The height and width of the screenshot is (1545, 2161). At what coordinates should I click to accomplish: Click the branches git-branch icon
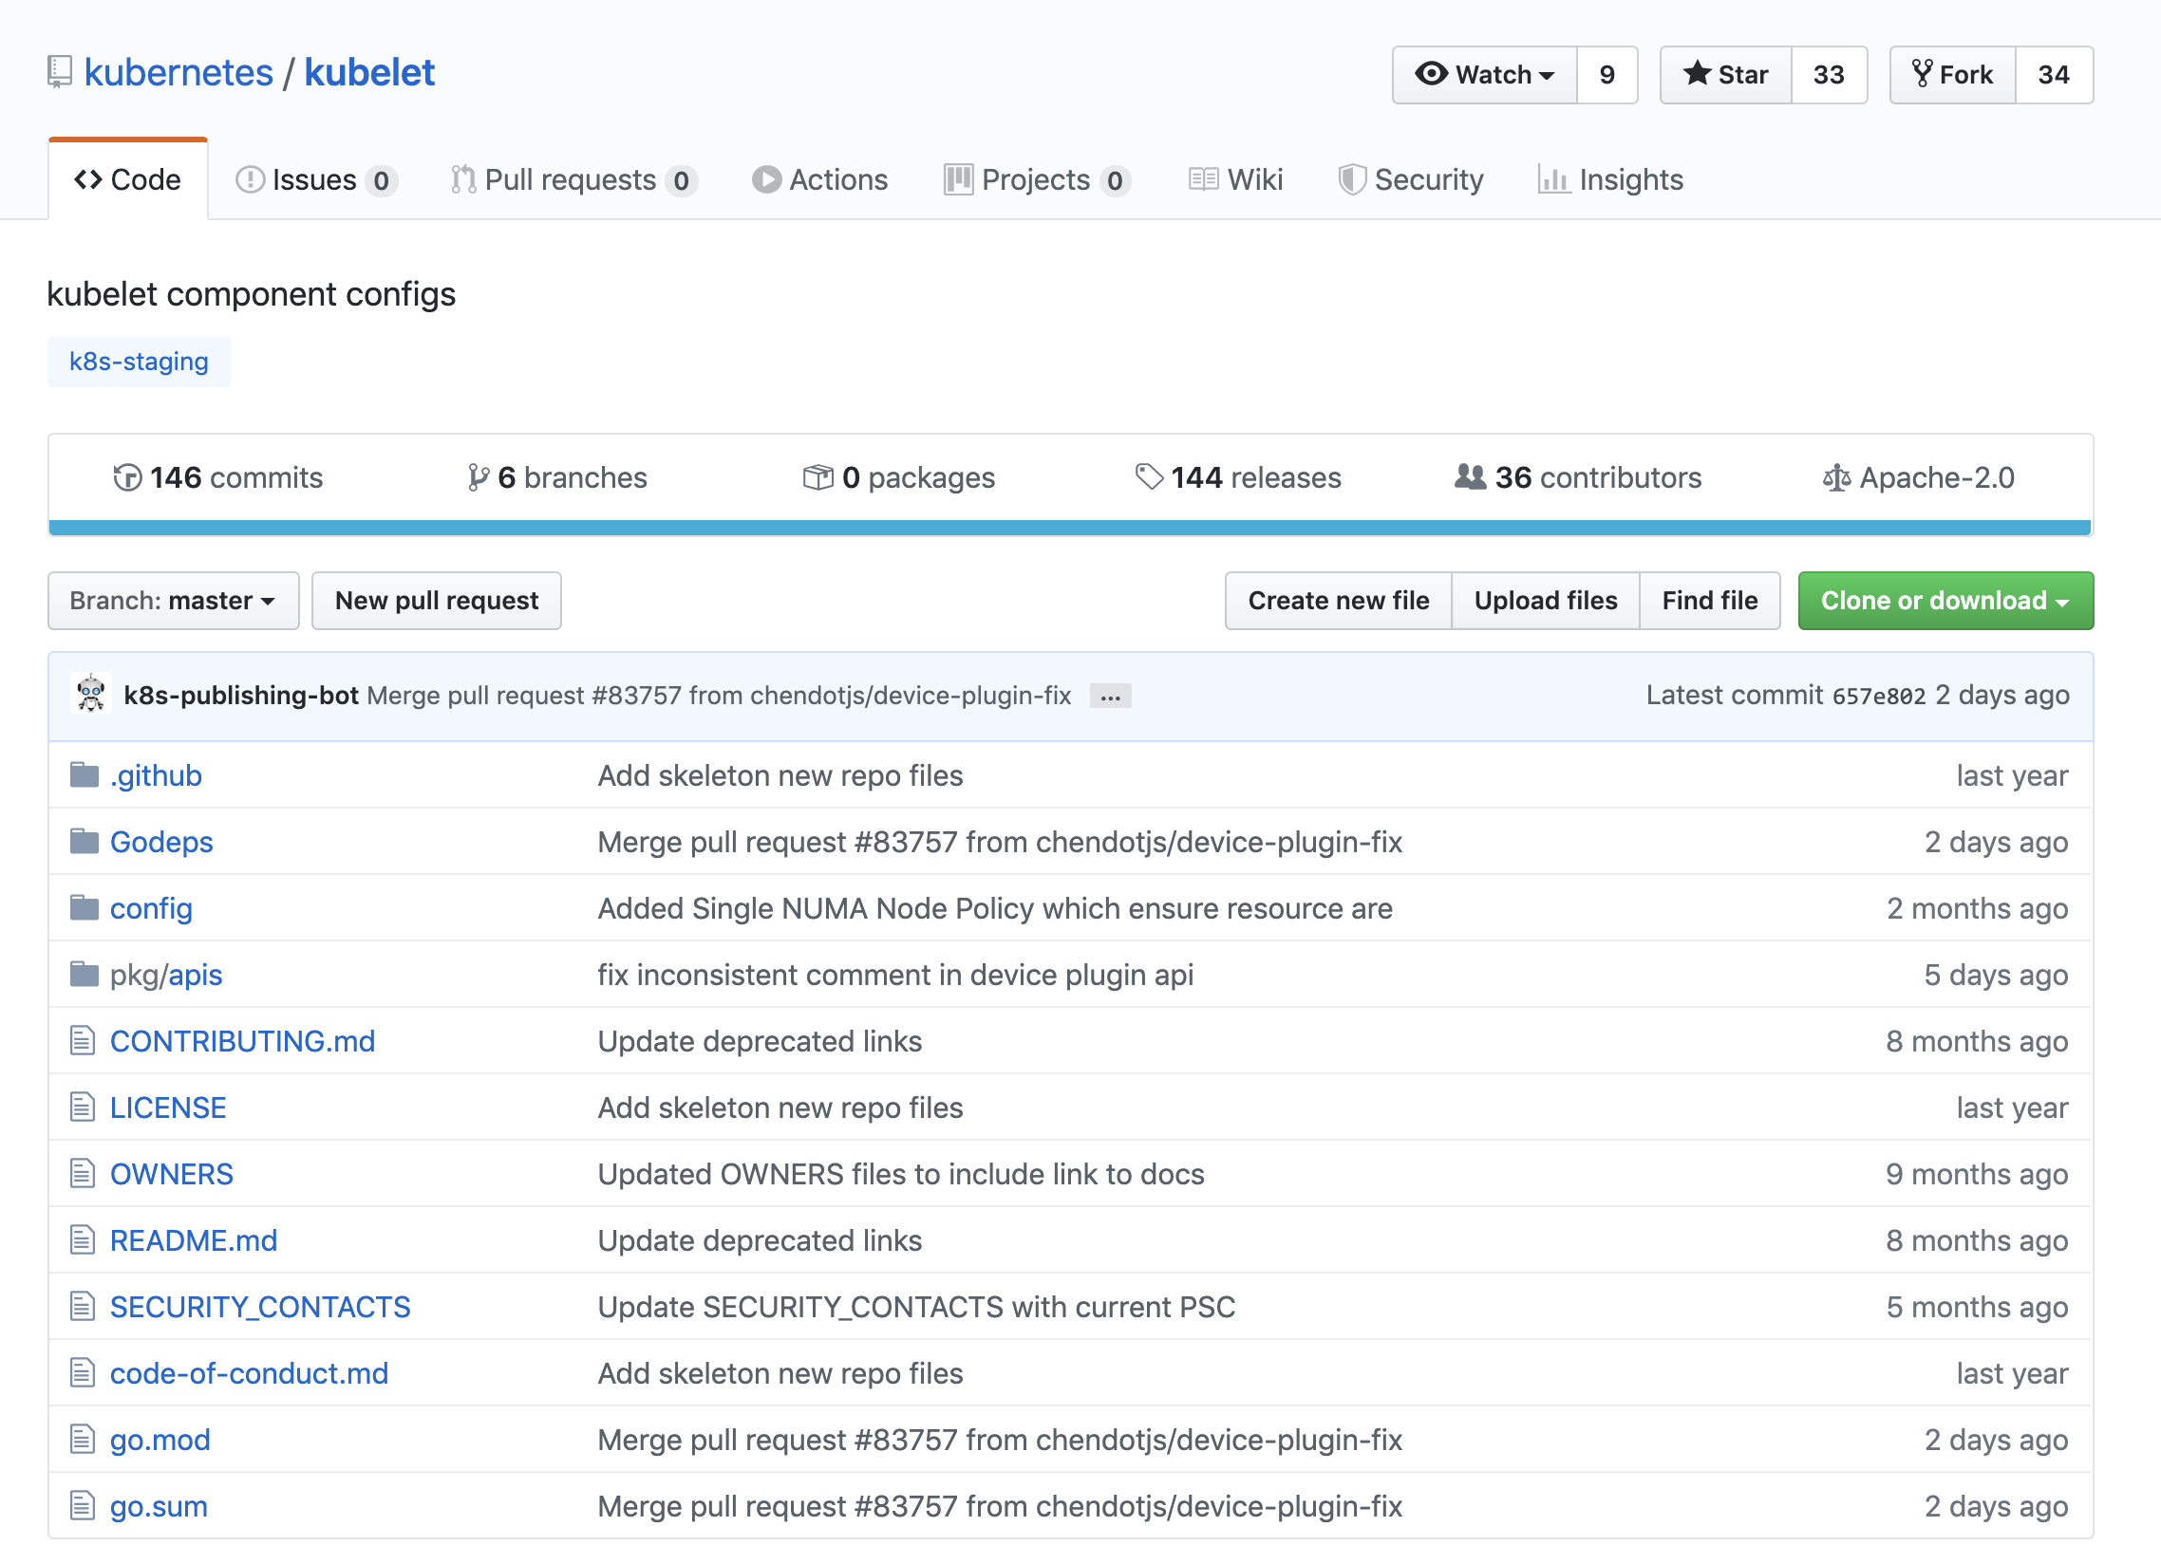click(x=478, y=476)
